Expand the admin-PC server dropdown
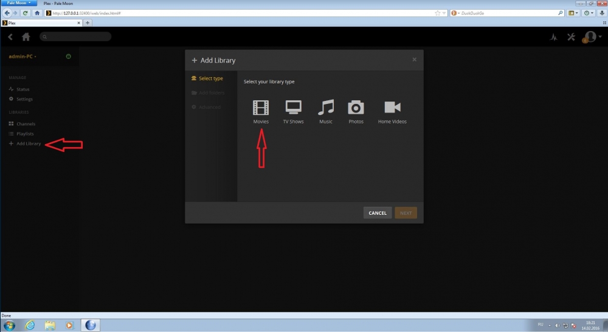 click(x=23, y=57)
